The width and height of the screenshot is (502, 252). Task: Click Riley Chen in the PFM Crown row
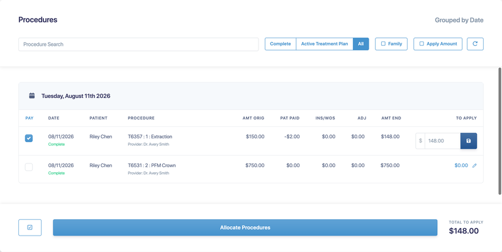(101, 165)
